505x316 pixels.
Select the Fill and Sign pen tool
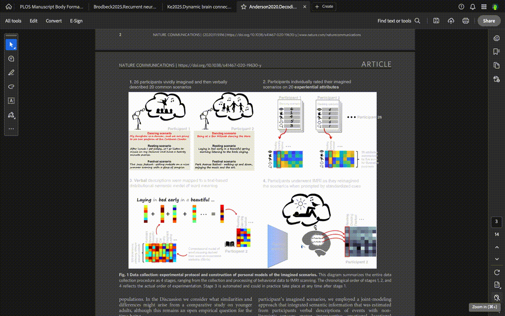(x=11, y=115)
